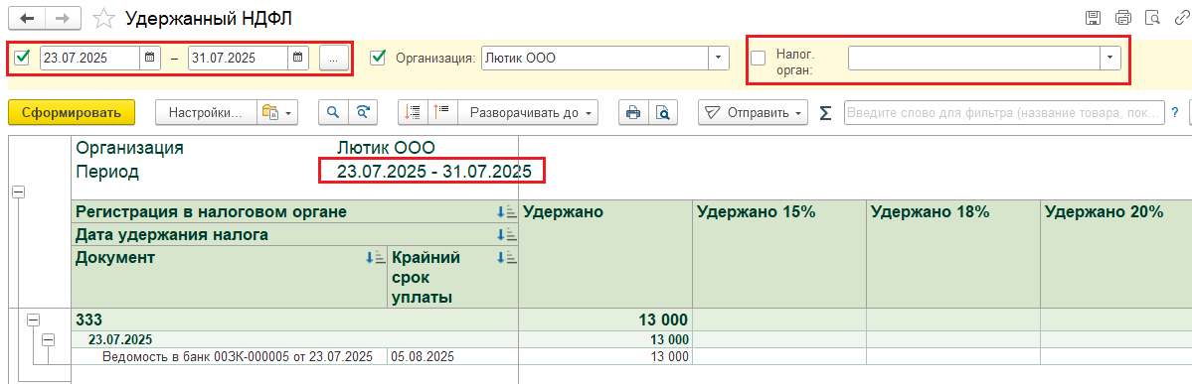The width and height of the screenshot is (1192, 384).
Task: Open the Отправить menu
Action: [x=753, y=112]
